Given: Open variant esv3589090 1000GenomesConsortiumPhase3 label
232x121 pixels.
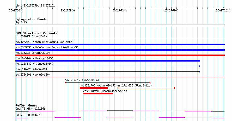Looking at the screenshot, I should [47, 47].
